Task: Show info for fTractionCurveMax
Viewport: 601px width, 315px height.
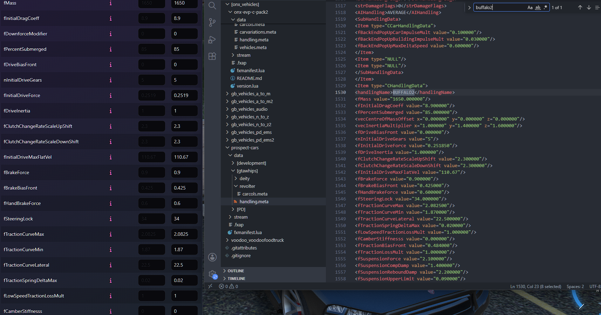Action: [x=111, y=234]
